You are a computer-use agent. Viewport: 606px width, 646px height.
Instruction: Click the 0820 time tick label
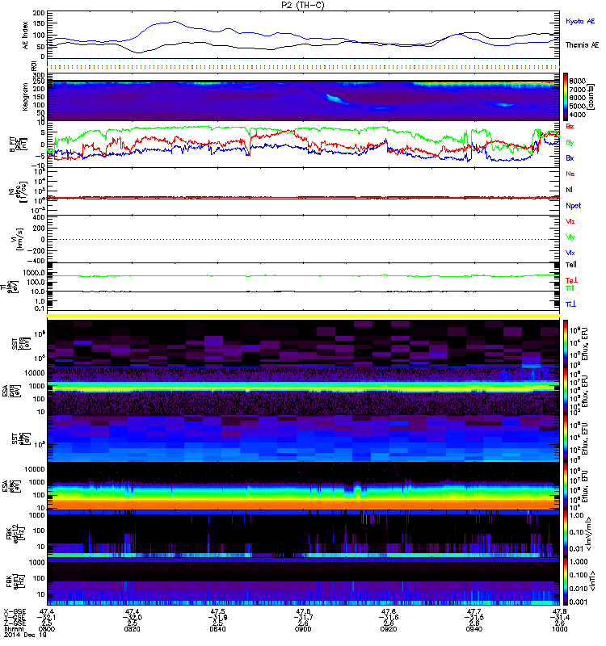click(x=132, y=629)
